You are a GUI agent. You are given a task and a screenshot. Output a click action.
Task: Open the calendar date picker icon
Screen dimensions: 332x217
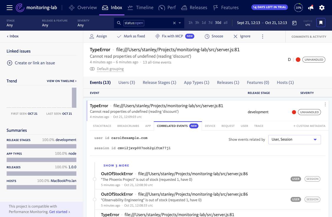(294, 23)
